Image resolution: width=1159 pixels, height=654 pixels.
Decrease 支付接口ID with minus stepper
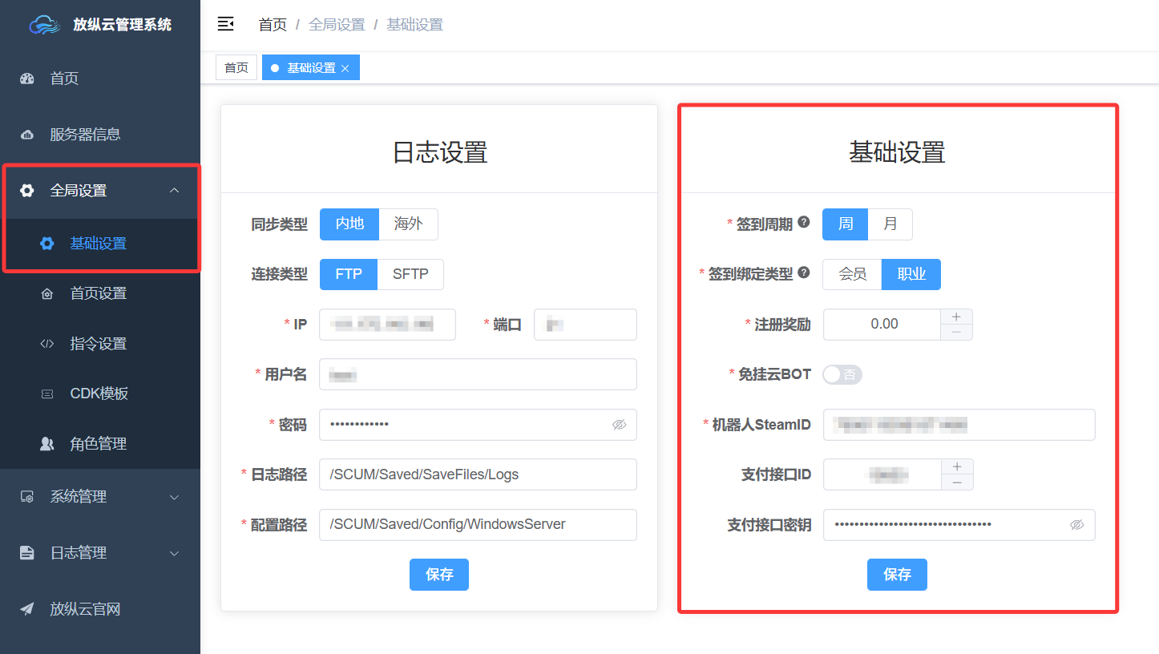(x=957, y=482)
